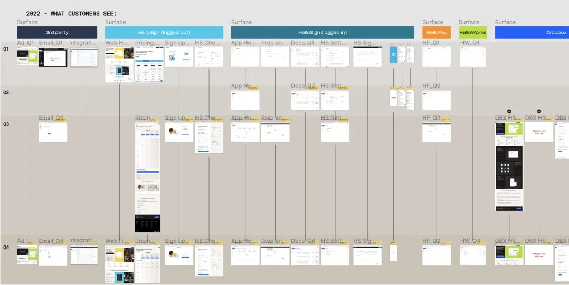Open the Q1 Web H... homepage thumbnail
Screen dimensions: 569x285
[x=119, y=64]
